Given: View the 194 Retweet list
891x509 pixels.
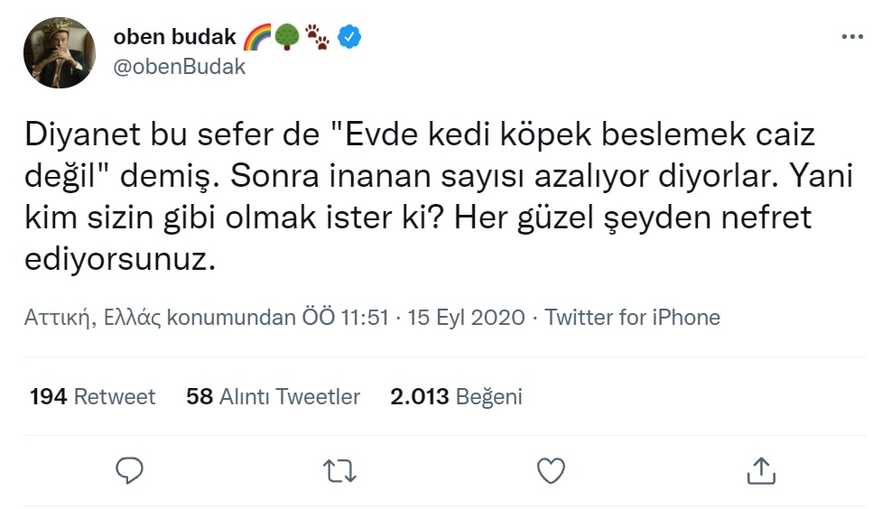Looking at the screenshot, I should coord(92,396).
